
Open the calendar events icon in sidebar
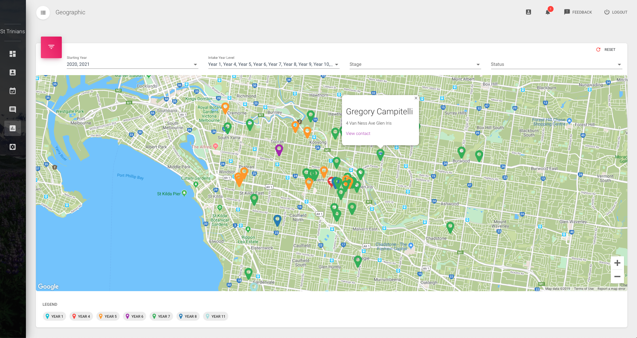13,91
